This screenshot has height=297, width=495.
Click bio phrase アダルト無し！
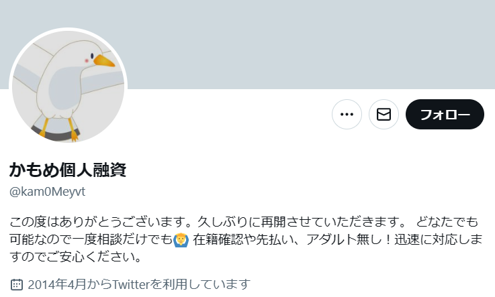click(350, 240)
